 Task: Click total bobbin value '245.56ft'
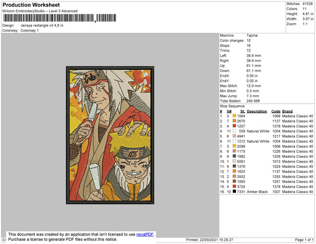(253, 101)
